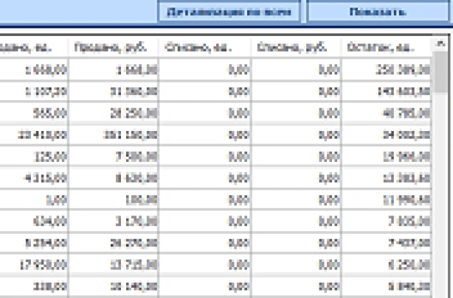
Task: Select the cell with 22 410,00 sold units
Action: tap(35, 135)
